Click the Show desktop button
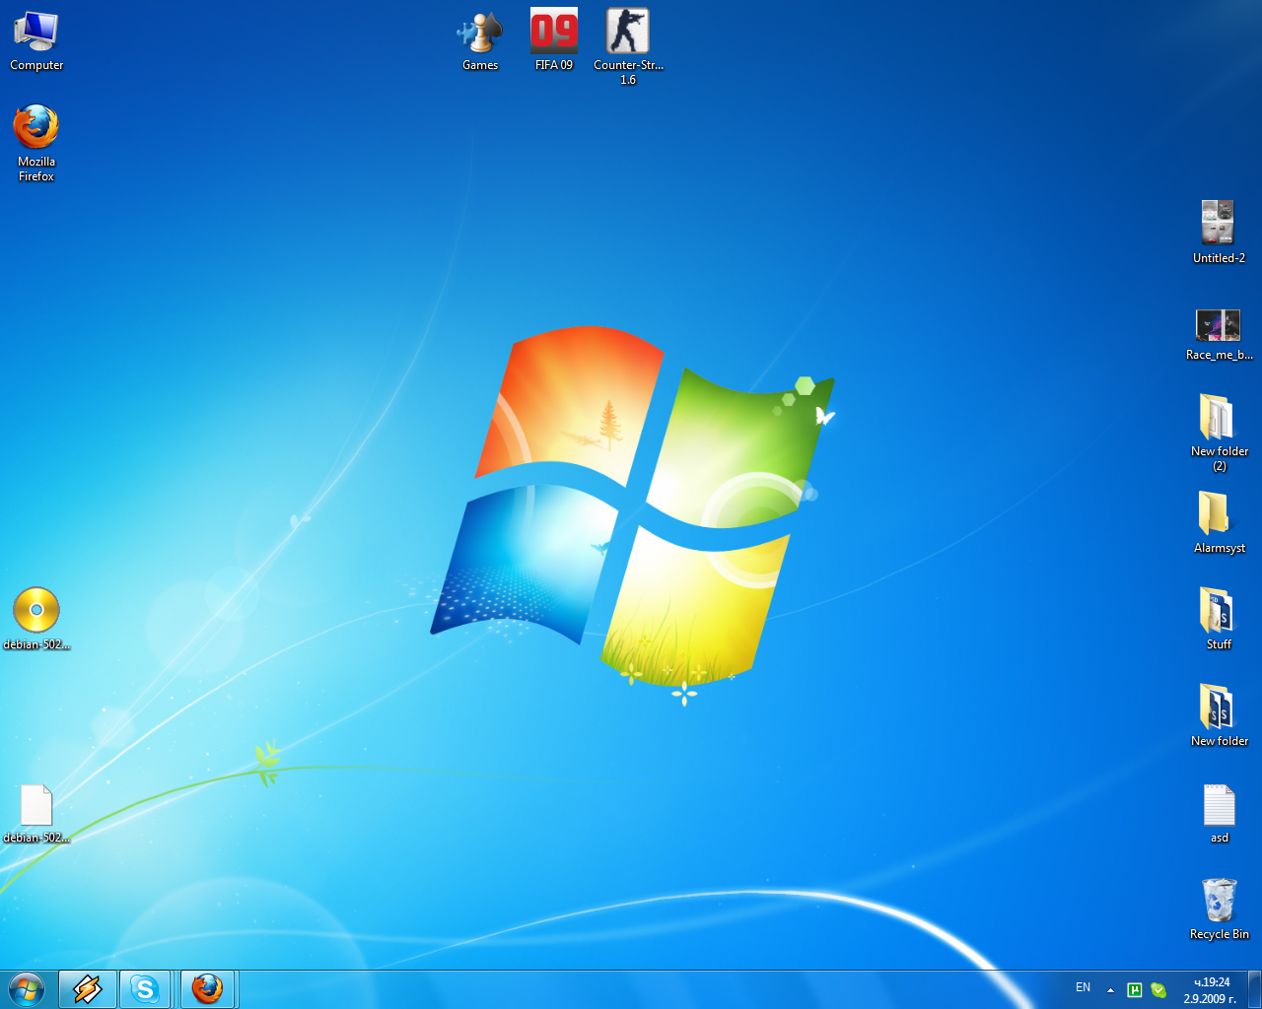The width and height of the screenshot is (1262, 1009). [1255, 989]
